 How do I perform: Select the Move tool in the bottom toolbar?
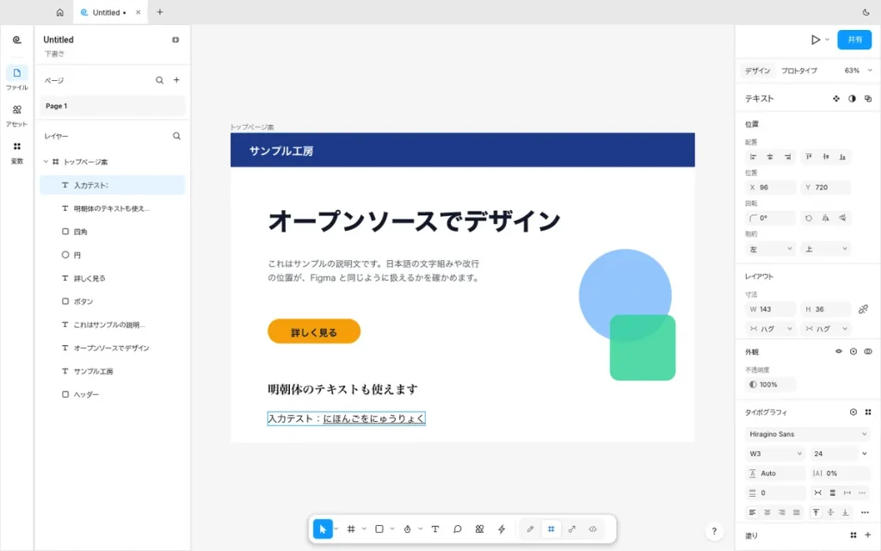click(x=323, y=529)
